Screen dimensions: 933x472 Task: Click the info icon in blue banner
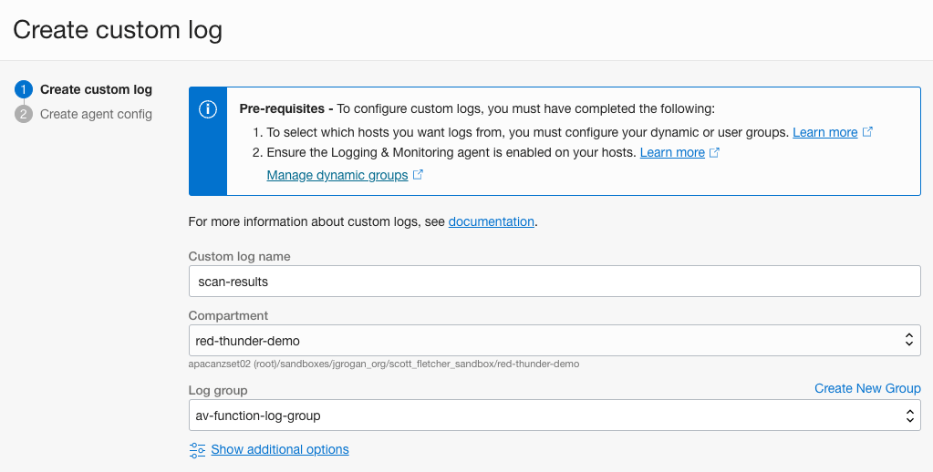[x=208, y=109]
